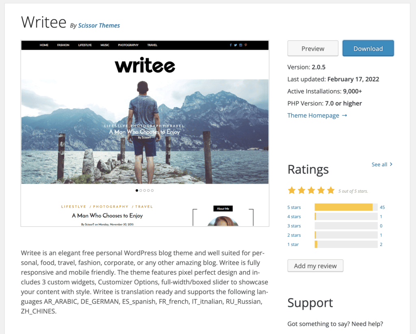Click the 45 reviews count
Screen dimensions: 416x334
coord(382,207)
